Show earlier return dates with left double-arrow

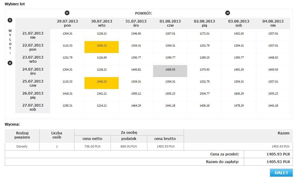pos(67,13)
